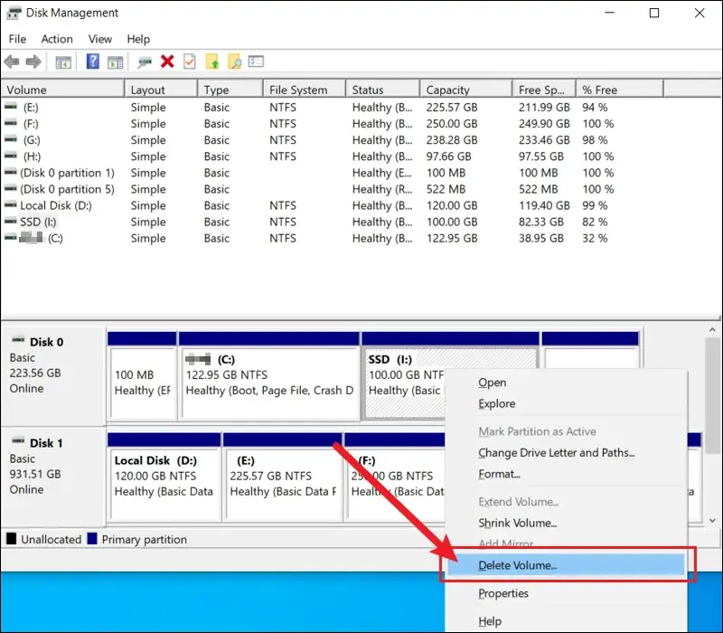Sort by the Free Space column header
Image resolution: width=723 pixels, height=633 pixels.
click(x=544, y=89)
